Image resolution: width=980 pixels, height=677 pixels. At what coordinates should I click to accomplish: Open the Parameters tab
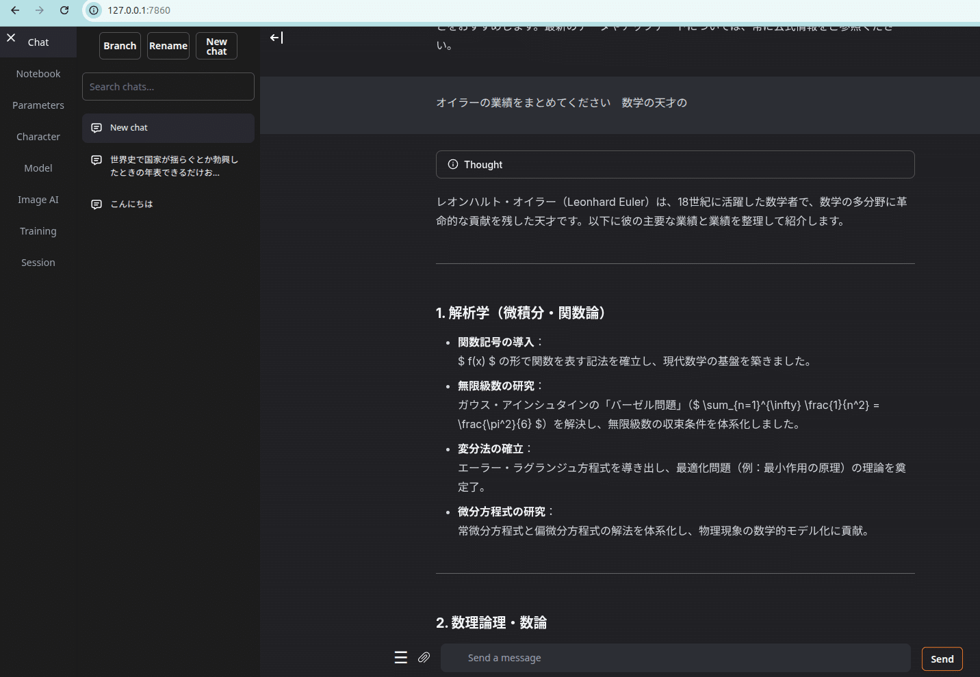pos(38,105)
